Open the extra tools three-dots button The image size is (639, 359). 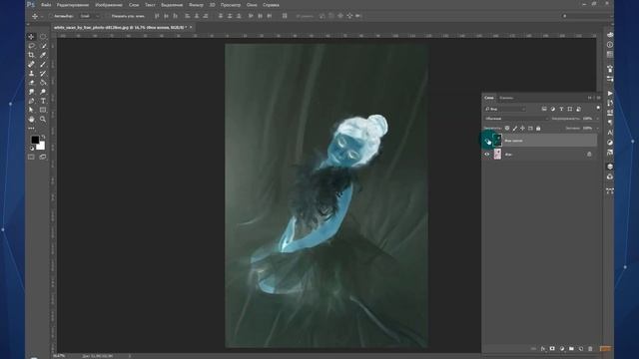(31, 129)
